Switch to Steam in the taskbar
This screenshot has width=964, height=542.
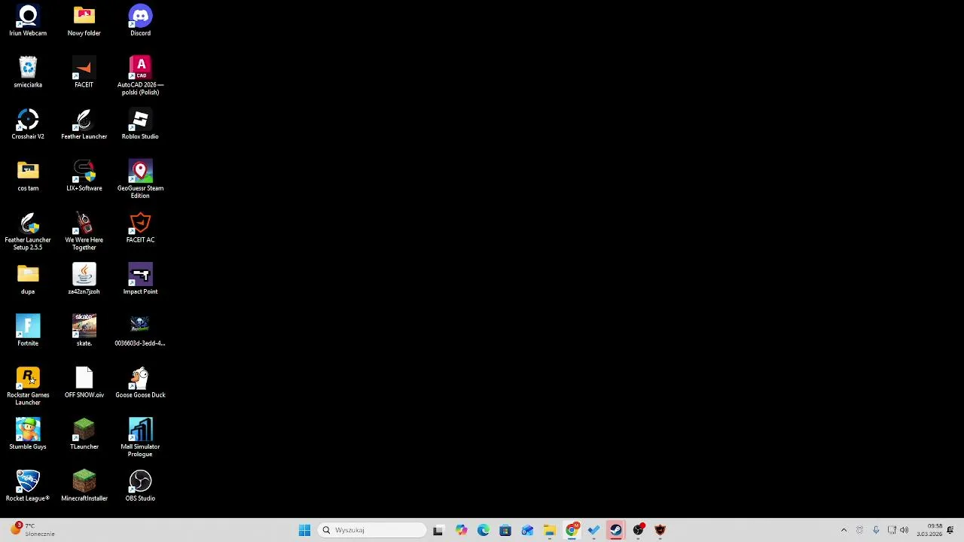[616, 530]
